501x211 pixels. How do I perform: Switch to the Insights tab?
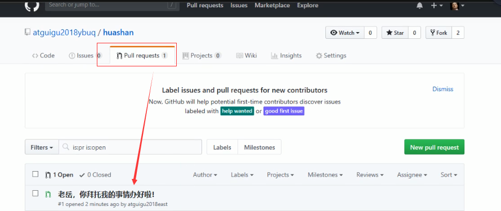click(287, 56)
